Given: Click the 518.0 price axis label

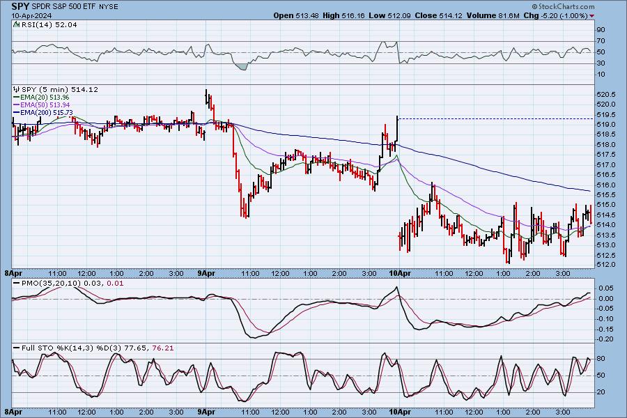Looking at the screenshot, I should (x=606, y=145).
